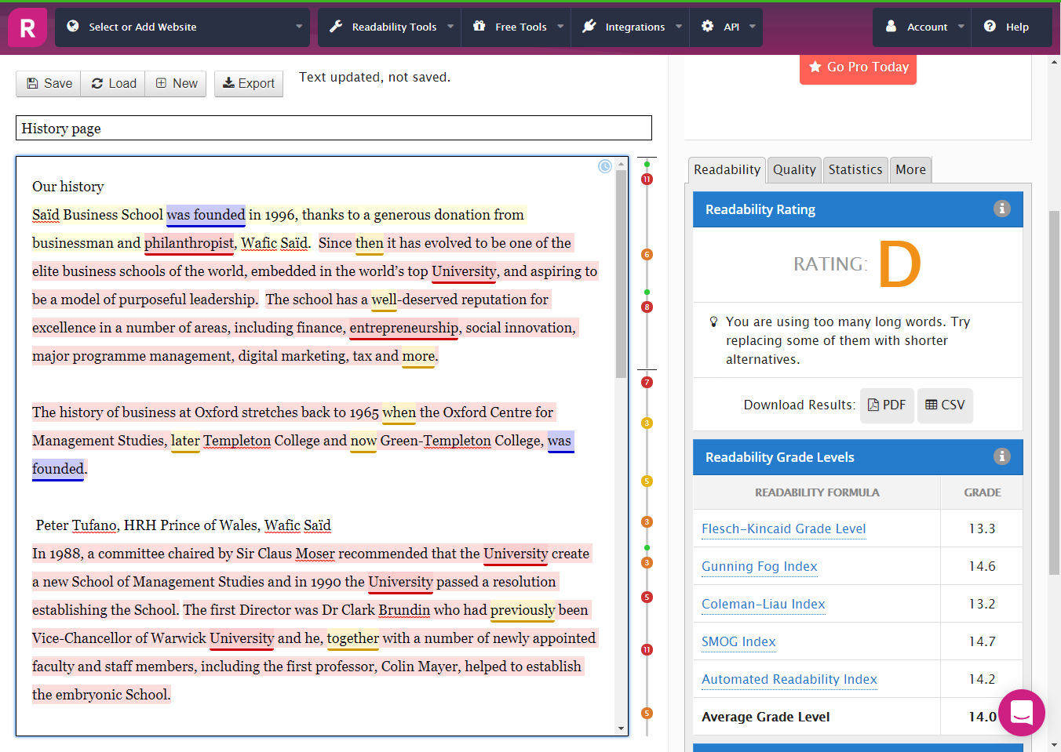This screenshot has width=1061, height=752.
Task: Open the Gunning Fog Index link
Action: (x=759, y=566)
